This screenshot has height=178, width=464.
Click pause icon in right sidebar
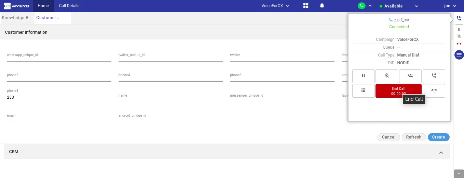tap(459, 30)
